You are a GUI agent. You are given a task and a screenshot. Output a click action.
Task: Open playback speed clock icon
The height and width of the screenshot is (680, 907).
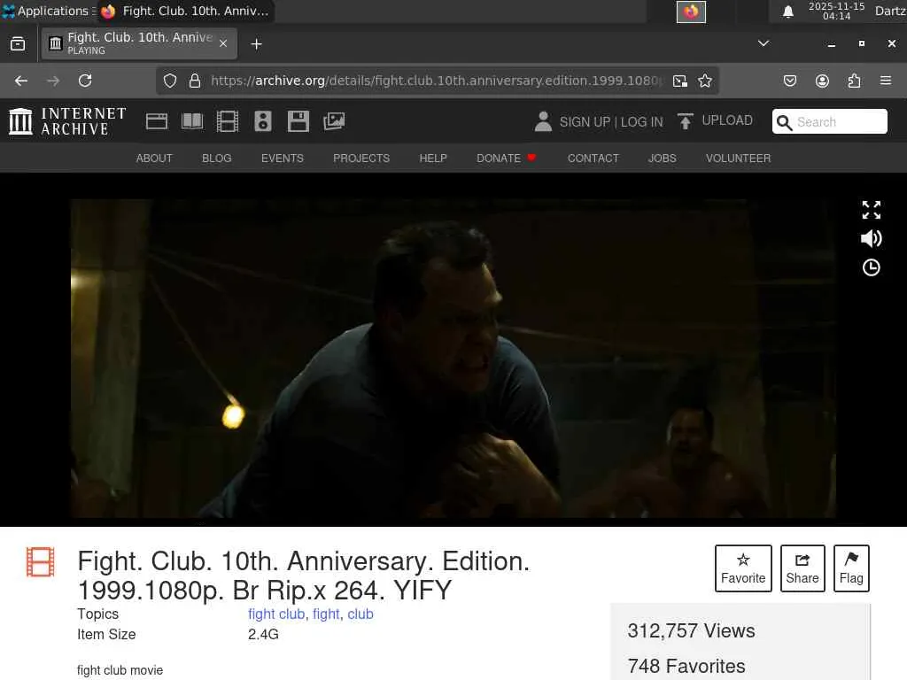tap(872, 267)
